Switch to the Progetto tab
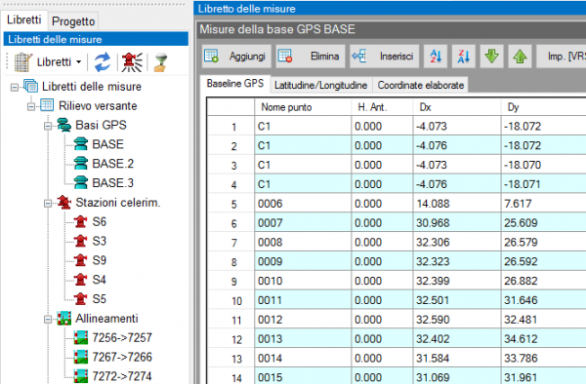The width and height of the screenshot is (586, 384). tap(73, 21)
